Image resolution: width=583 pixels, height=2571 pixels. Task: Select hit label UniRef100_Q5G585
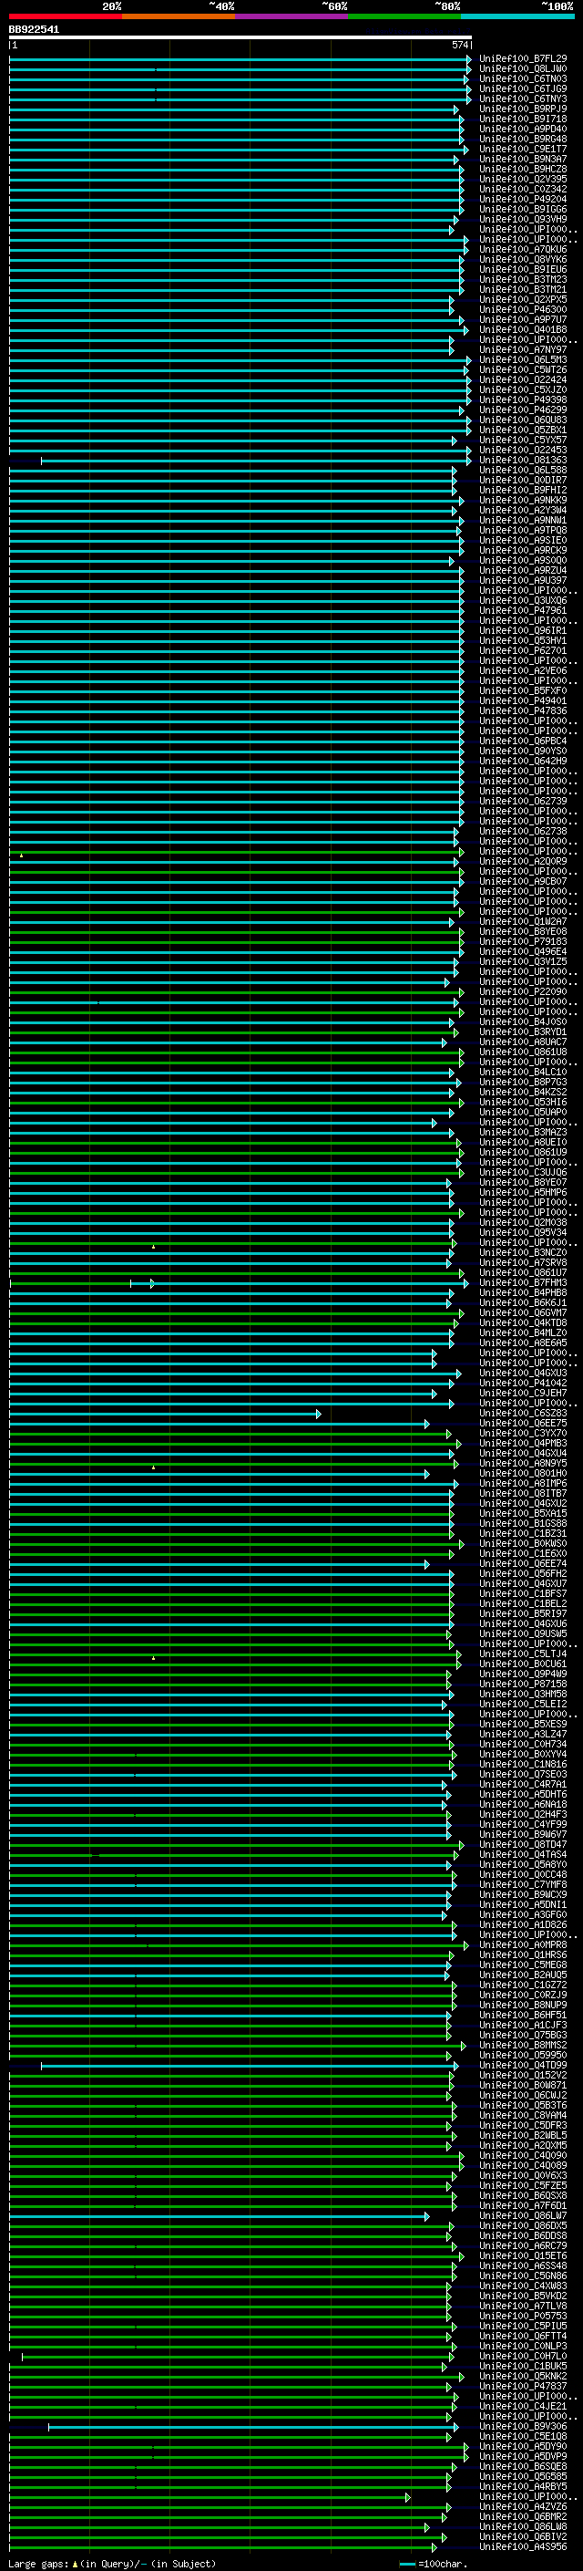tap(522, 2476)
